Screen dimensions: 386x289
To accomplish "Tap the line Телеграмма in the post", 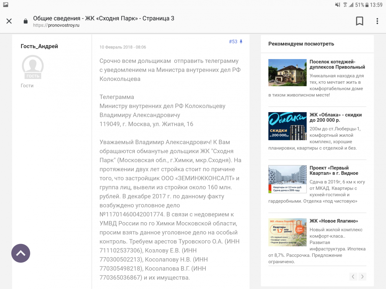I will tap(117, 97).
